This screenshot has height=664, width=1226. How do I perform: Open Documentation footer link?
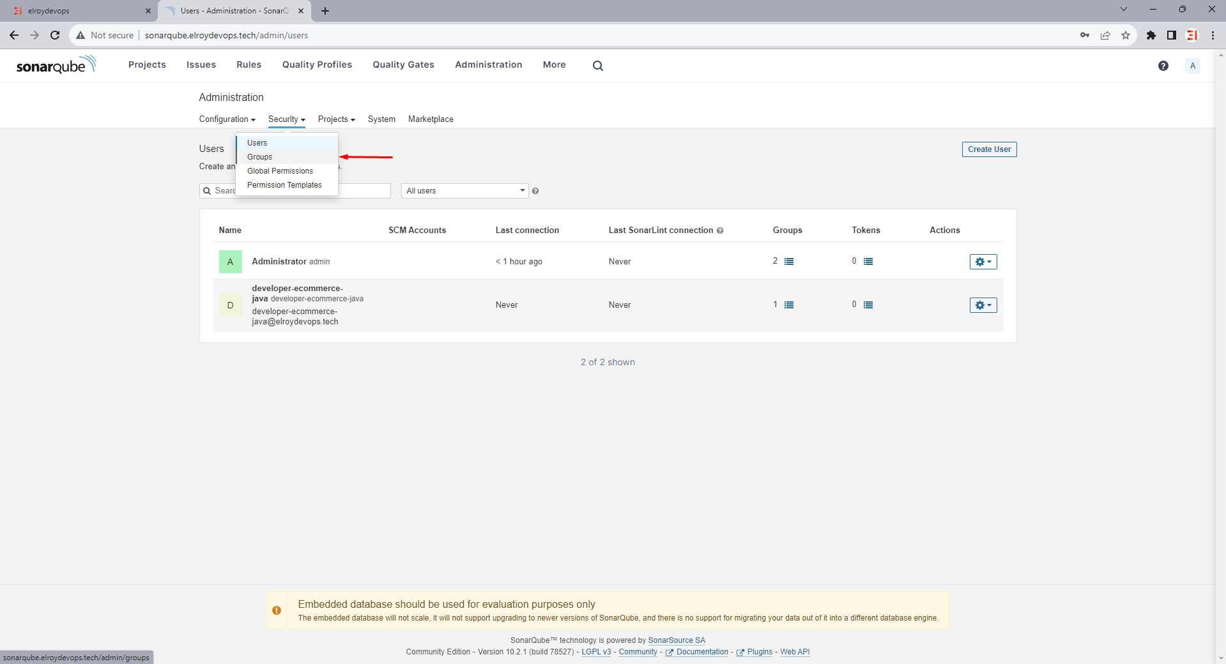[x=697, y=652]
